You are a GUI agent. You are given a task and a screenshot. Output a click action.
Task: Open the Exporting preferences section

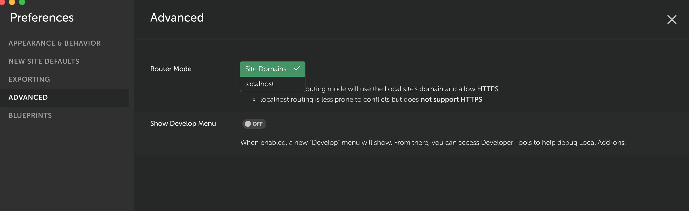(29, 79)
